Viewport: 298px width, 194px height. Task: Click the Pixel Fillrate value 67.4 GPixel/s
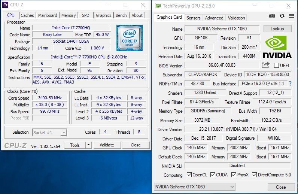pos(202,102)
